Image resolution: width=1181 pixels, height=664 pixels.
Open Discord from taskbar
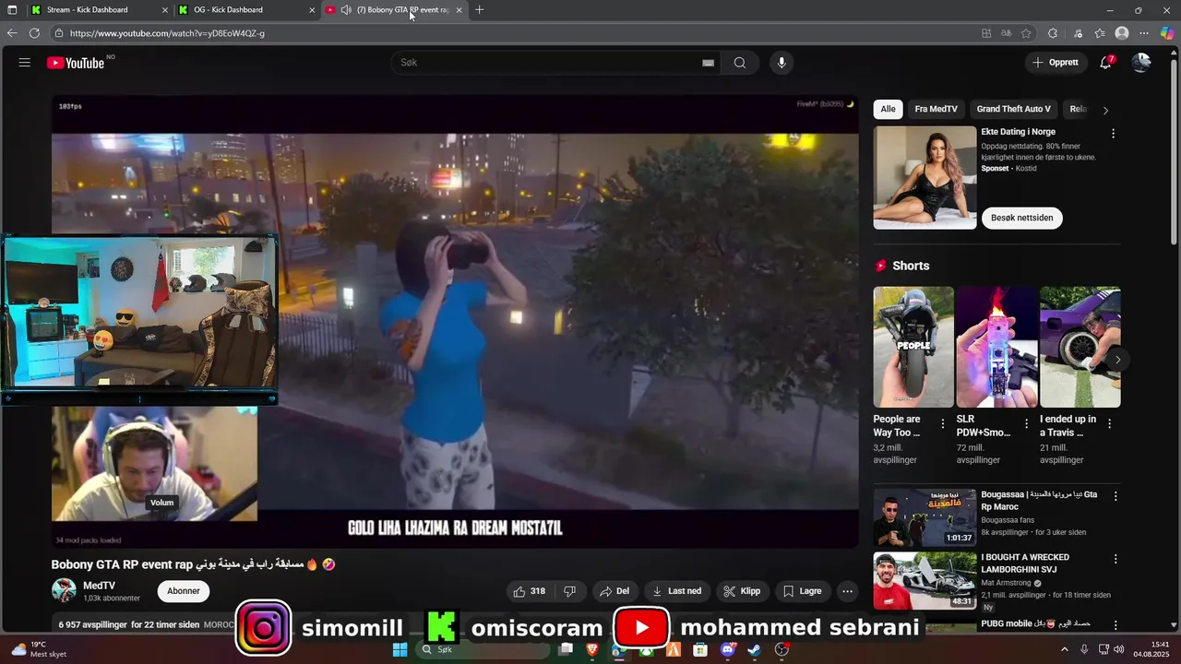(x=729, y=649)
